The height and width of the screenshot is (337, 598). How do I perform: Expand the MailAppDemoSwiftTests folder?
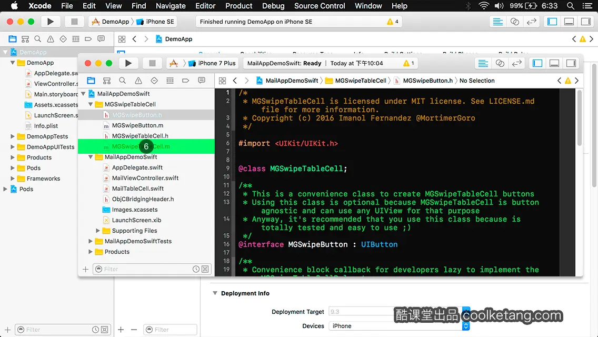pyautogui.click(x=91, y=241)
